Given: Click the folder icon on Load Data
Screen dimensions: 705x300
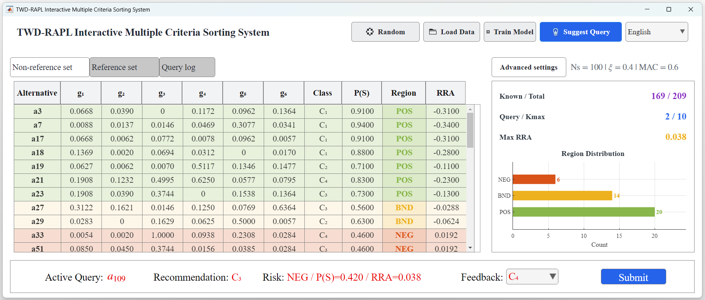Looking at the screenshot, I should (433, 32).
